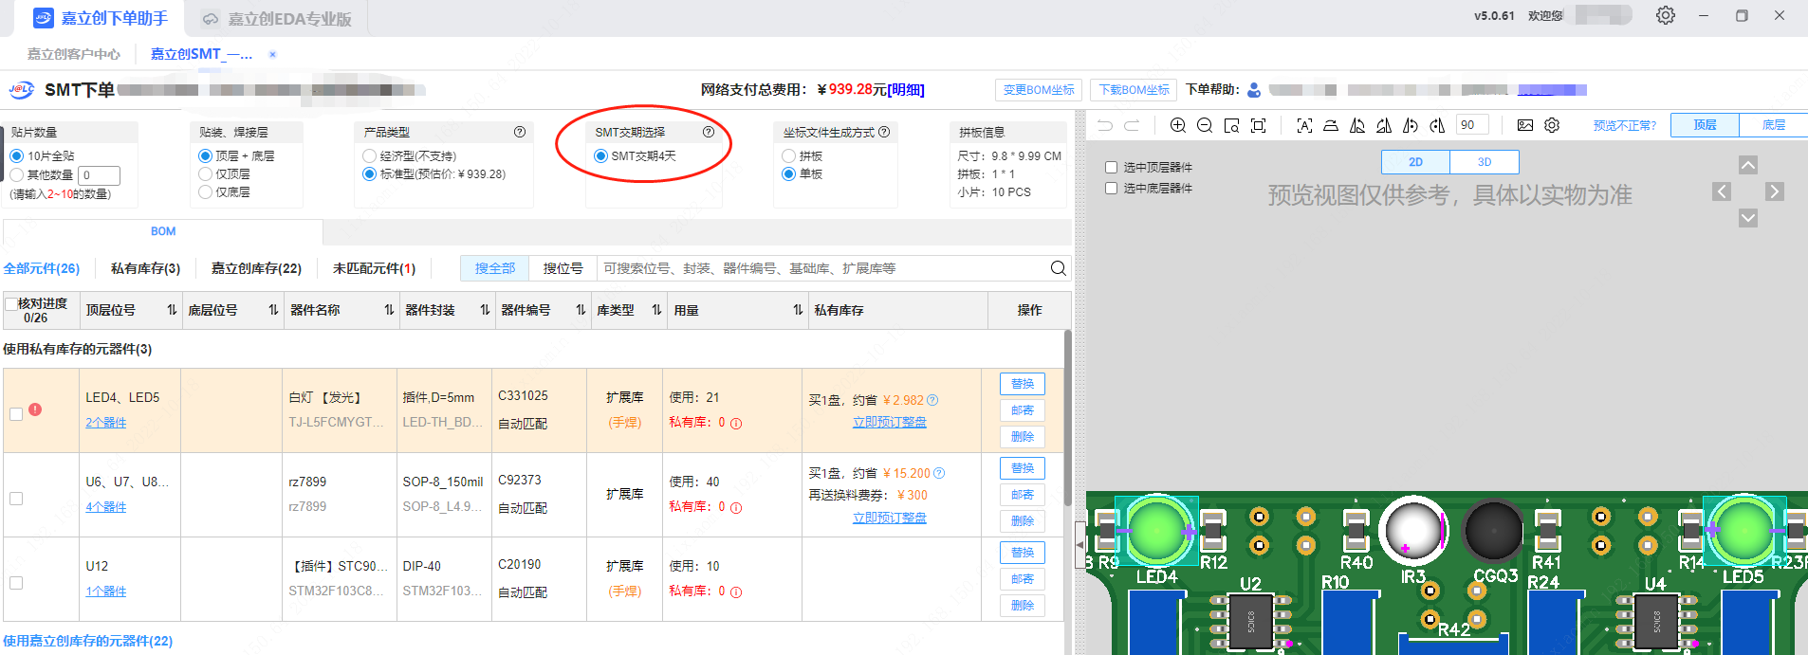Click the image picture icon in preview toolbar
This screenshot has height=655, width=1808.
click(1525, 125)
